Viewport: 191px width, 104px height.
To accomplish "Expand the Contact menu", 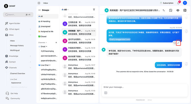I will pos(18,62).
